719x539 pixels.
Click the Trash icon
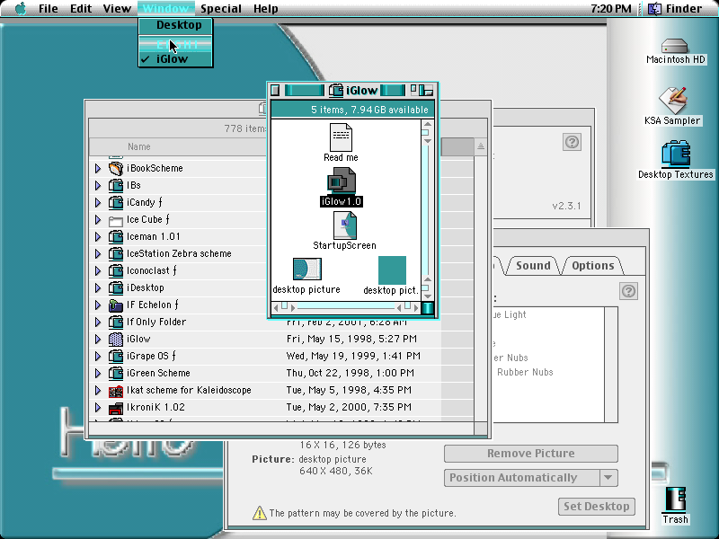click(x=676, y=499)
